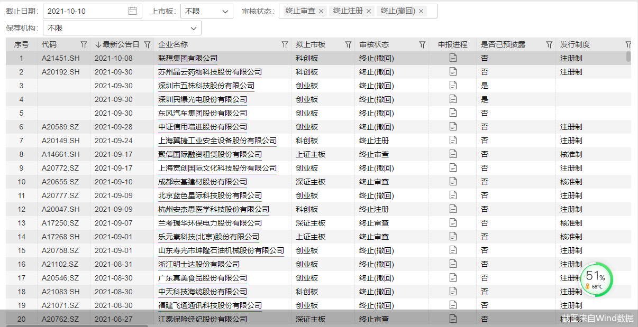Open 深圳市五株科技股份有限公司 link
This screenshot has width=638, height=327.
click(206, 86)
